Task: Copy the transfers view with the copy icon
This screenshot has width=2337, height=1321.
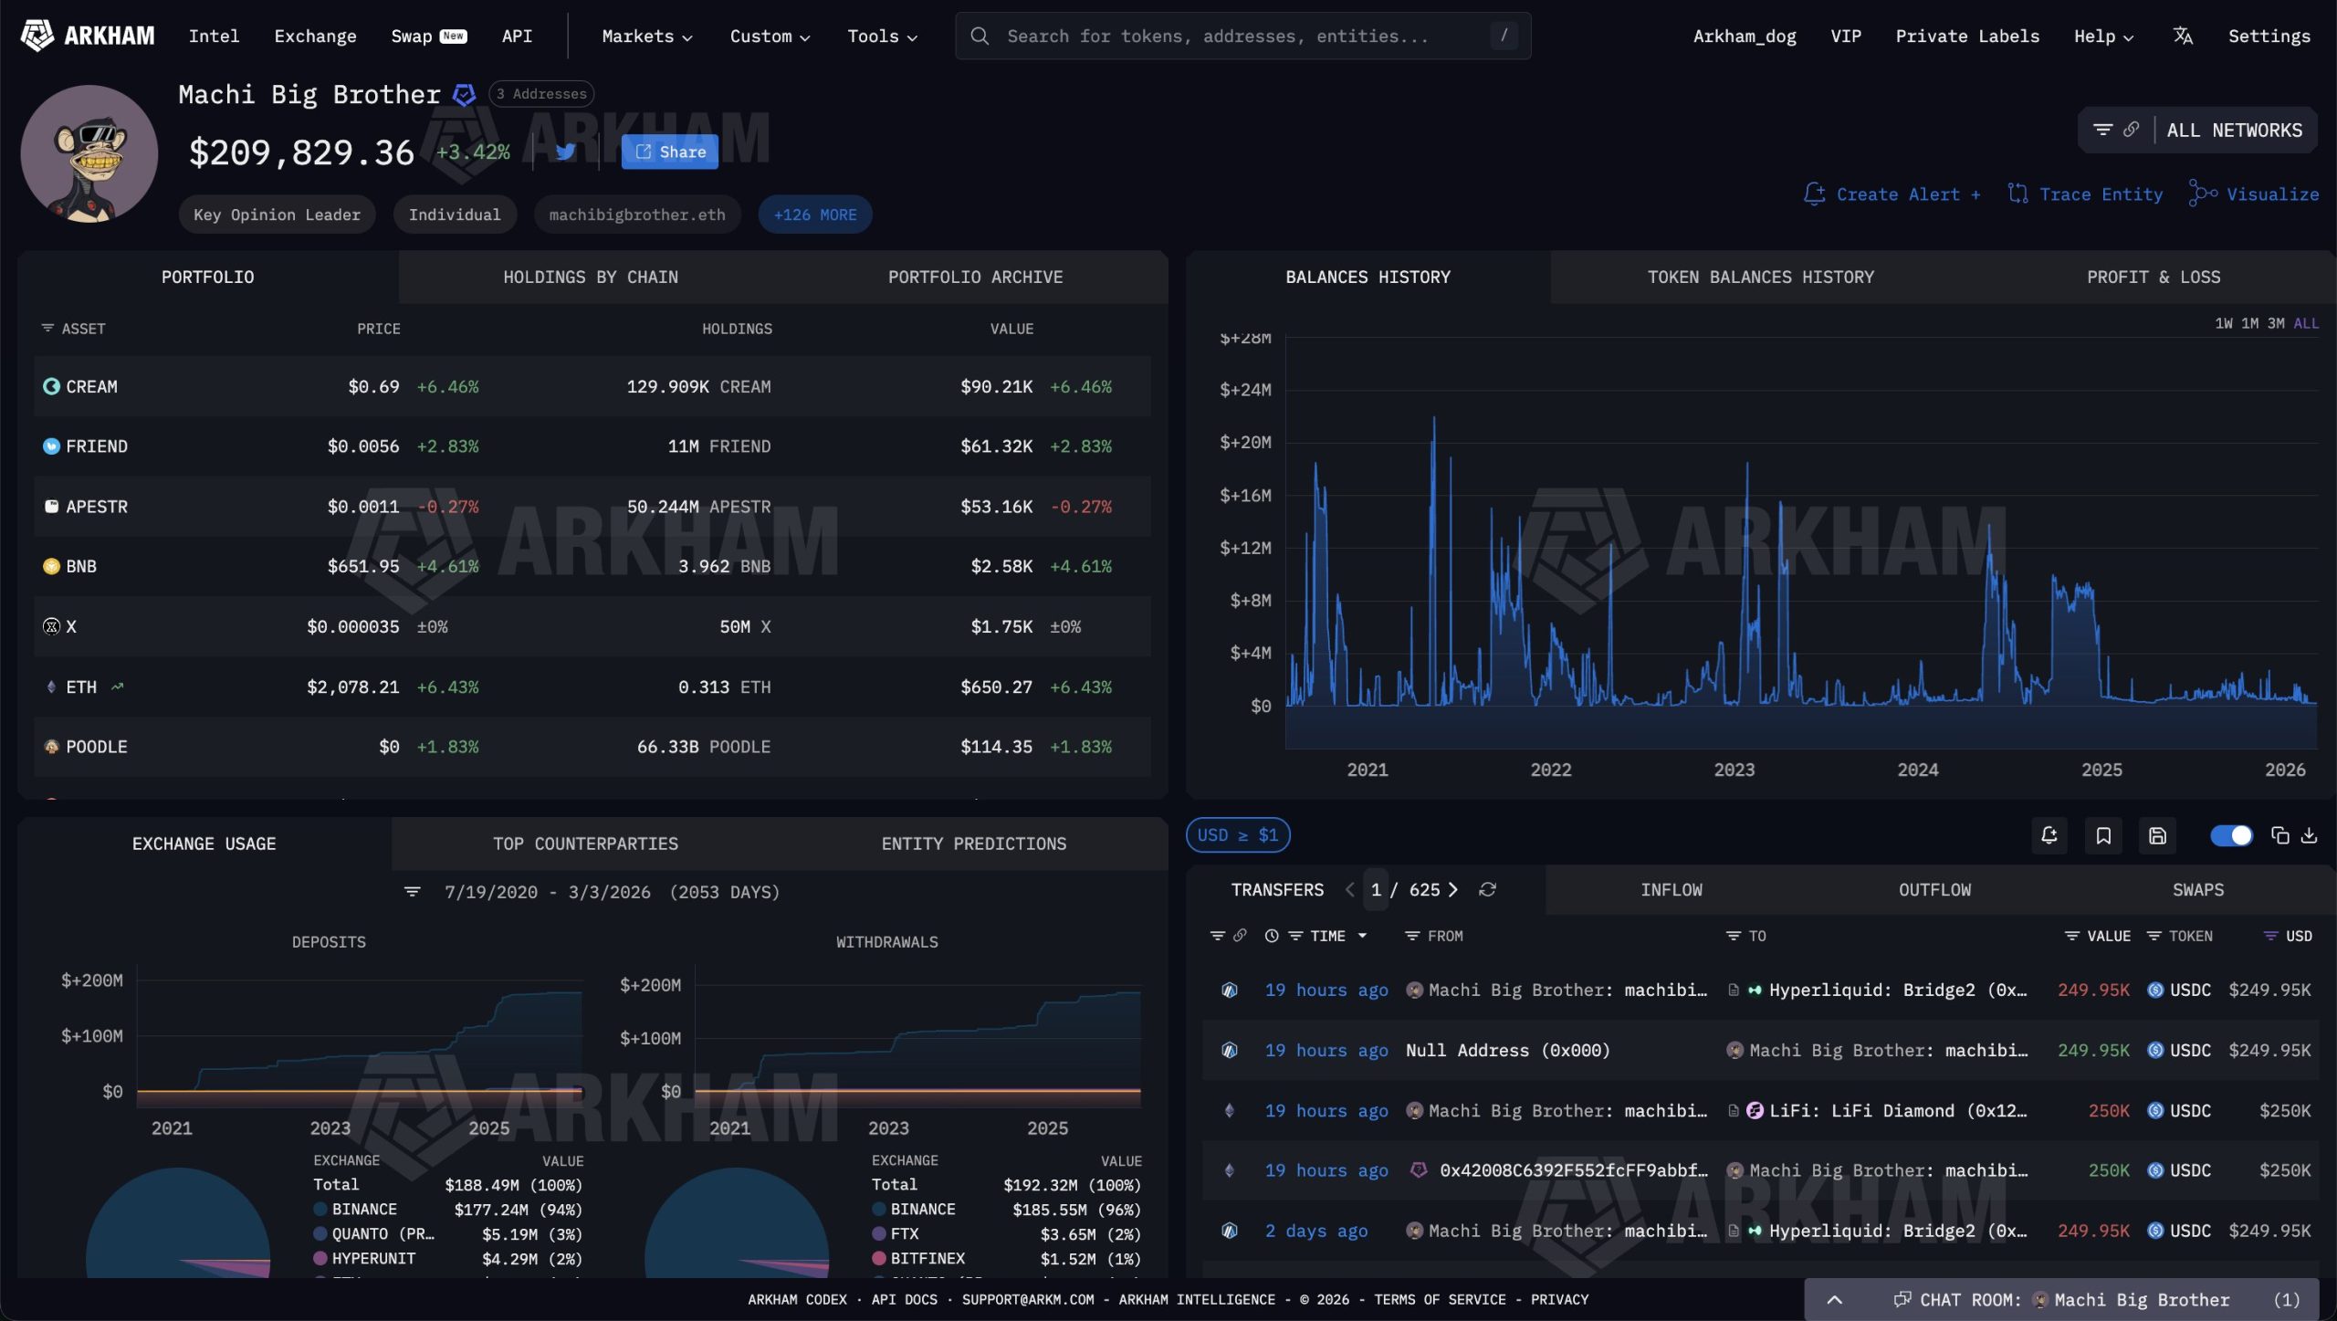Action: (x=2279, y=835)
